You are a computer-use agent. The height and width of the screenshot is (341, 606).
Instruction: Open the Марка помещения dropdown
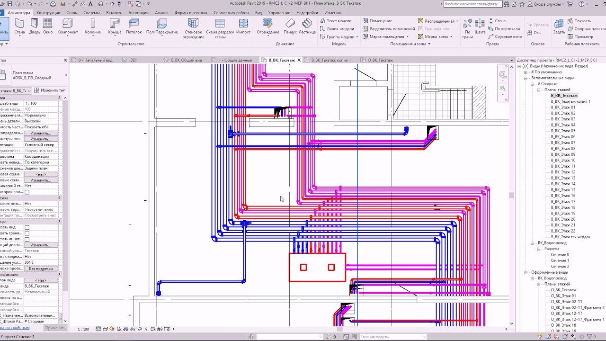[408, 36]
